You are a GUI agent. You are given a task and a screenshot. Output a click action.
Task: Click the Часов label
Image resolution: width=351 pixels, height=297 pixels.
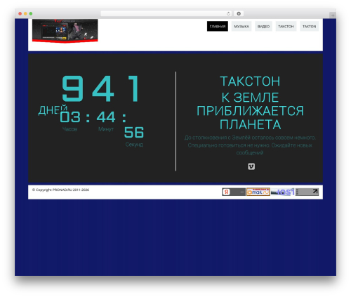69,129
